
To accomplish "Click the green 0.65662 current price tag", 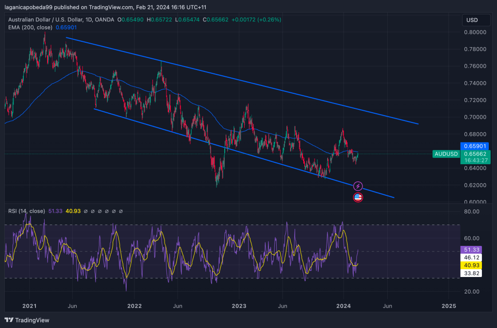I will 475,154.
